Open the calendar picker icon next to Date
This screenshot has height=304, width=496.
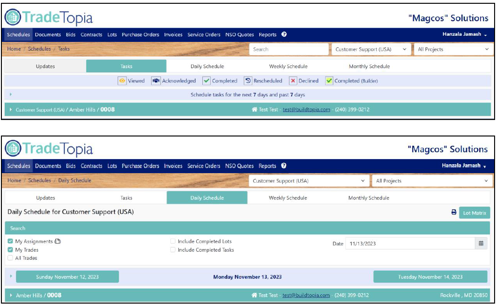click(x=481, y=244)
